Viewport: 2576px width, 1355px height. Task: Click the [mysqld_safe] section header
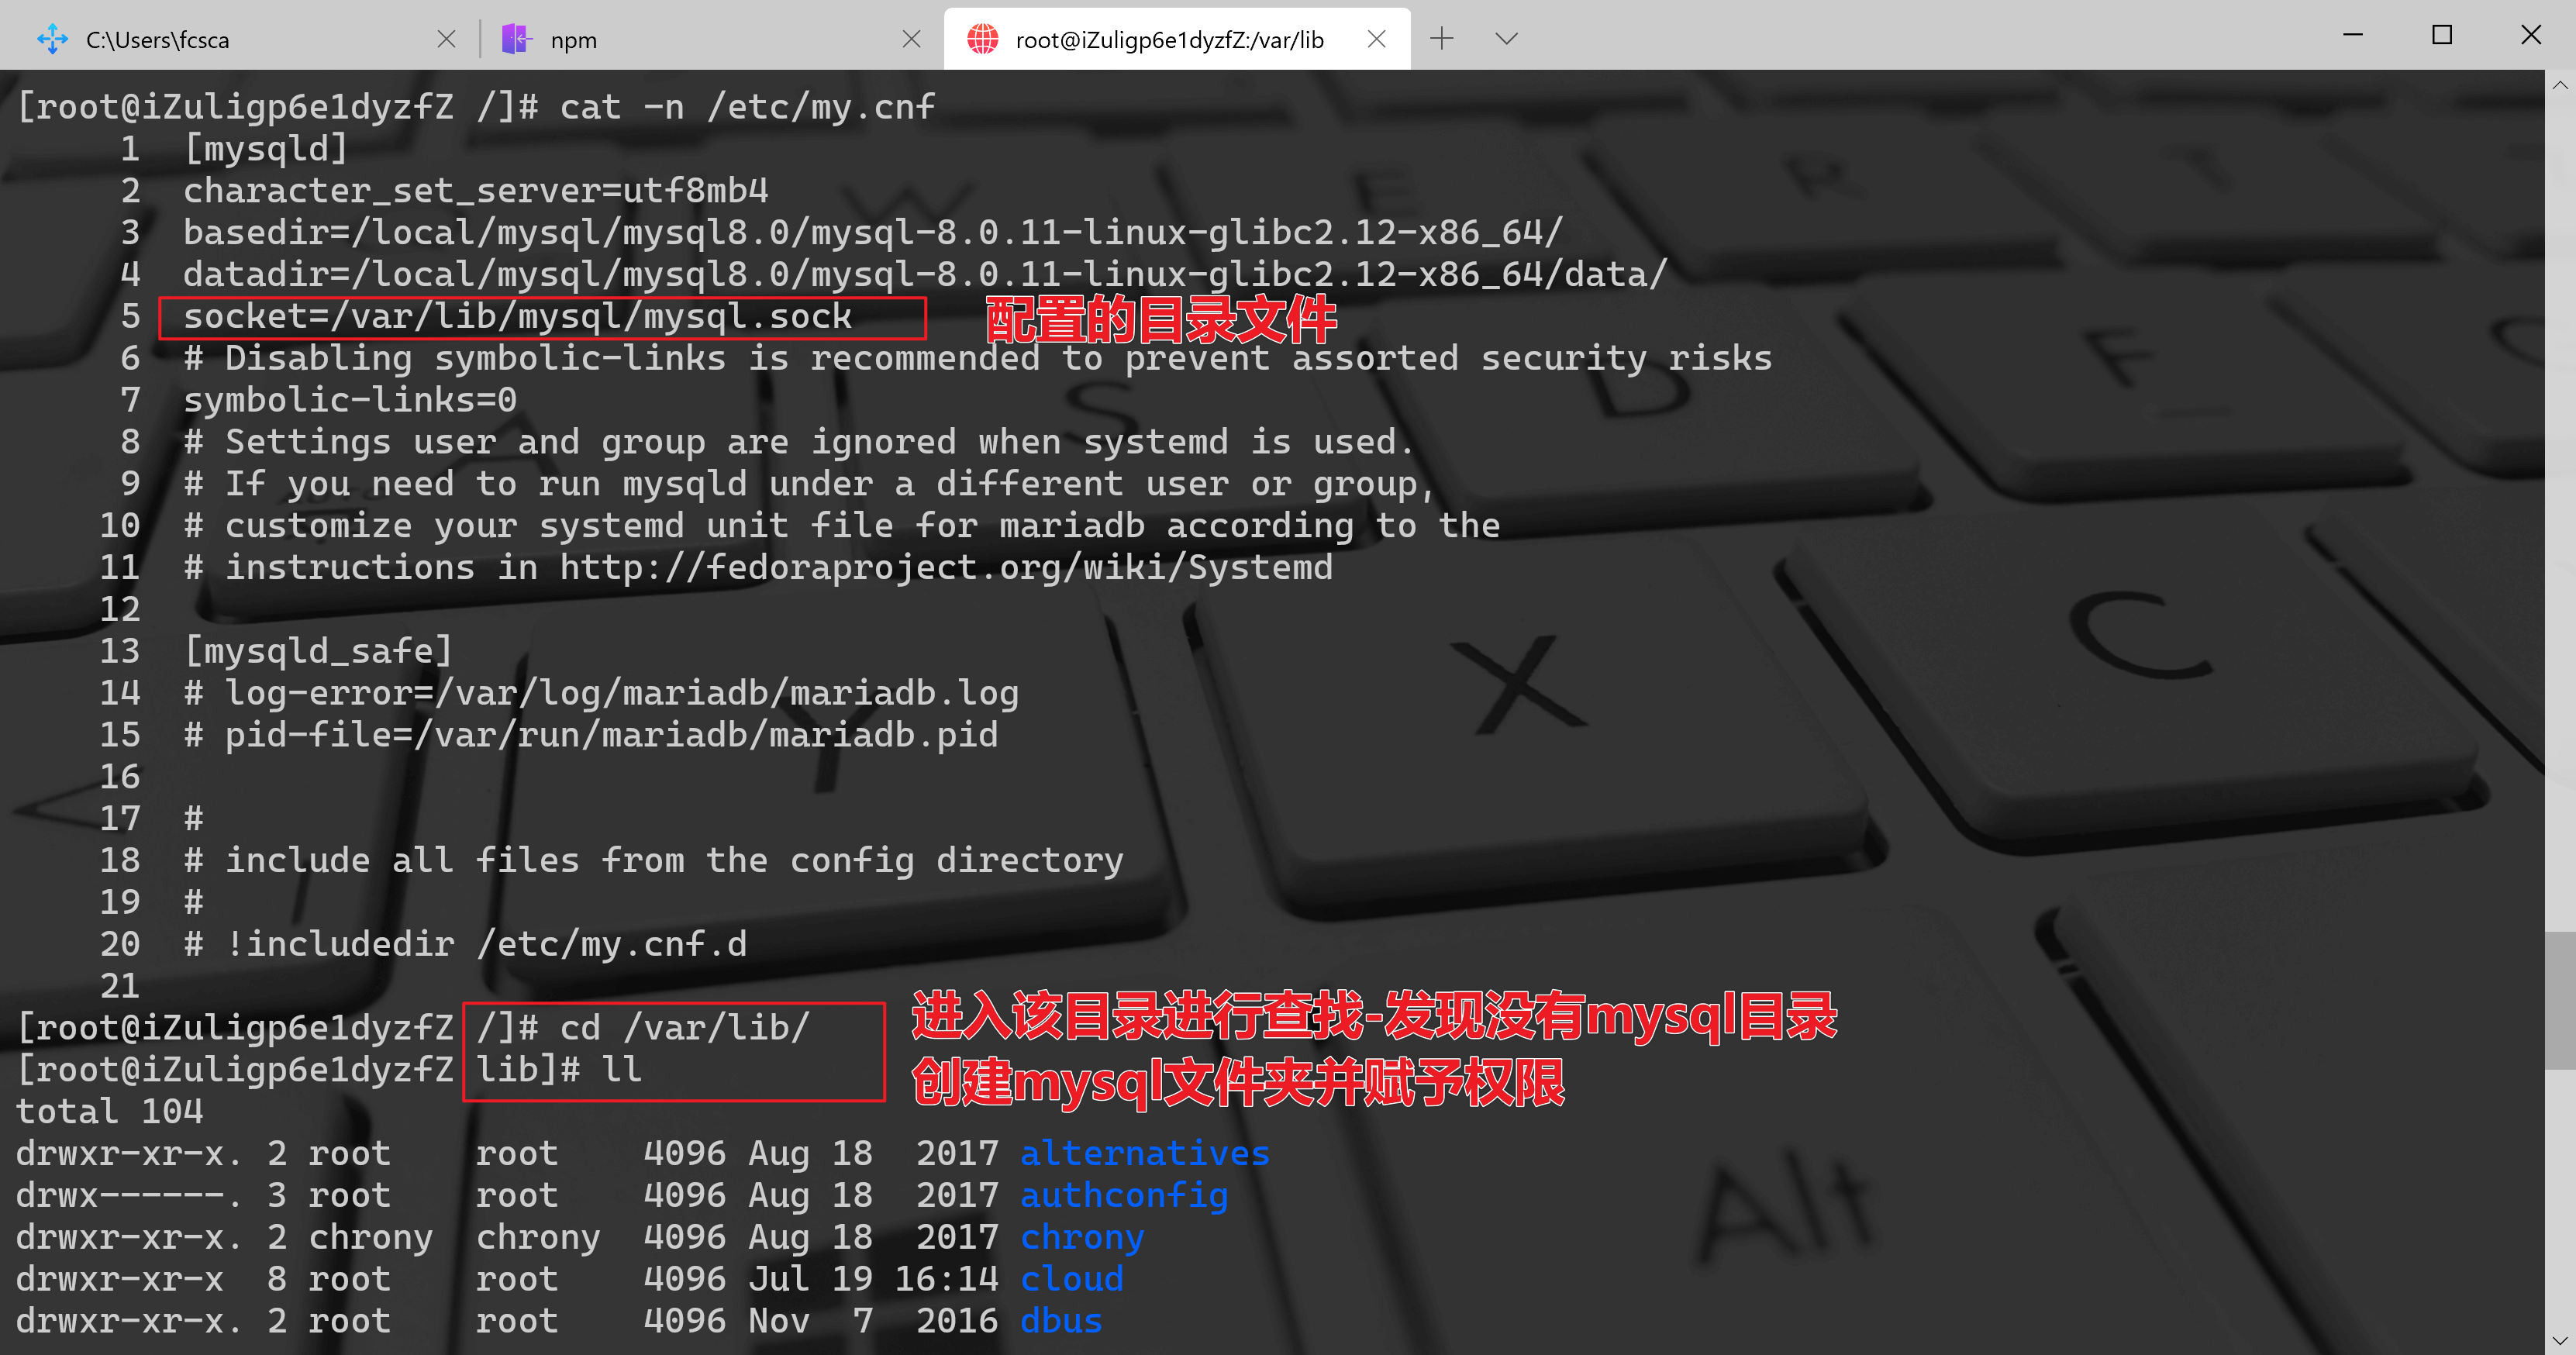click(x=318, y=652)
